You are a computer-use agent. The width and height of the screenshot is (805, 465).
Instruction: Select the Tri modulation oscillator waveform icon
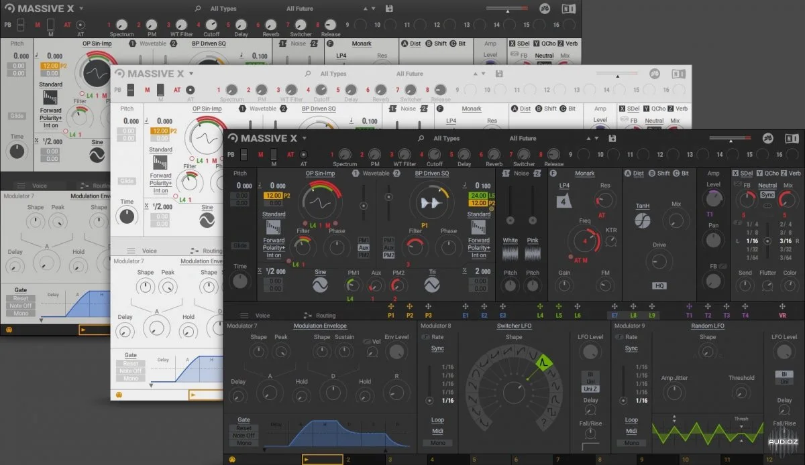(x=433, y=285)
